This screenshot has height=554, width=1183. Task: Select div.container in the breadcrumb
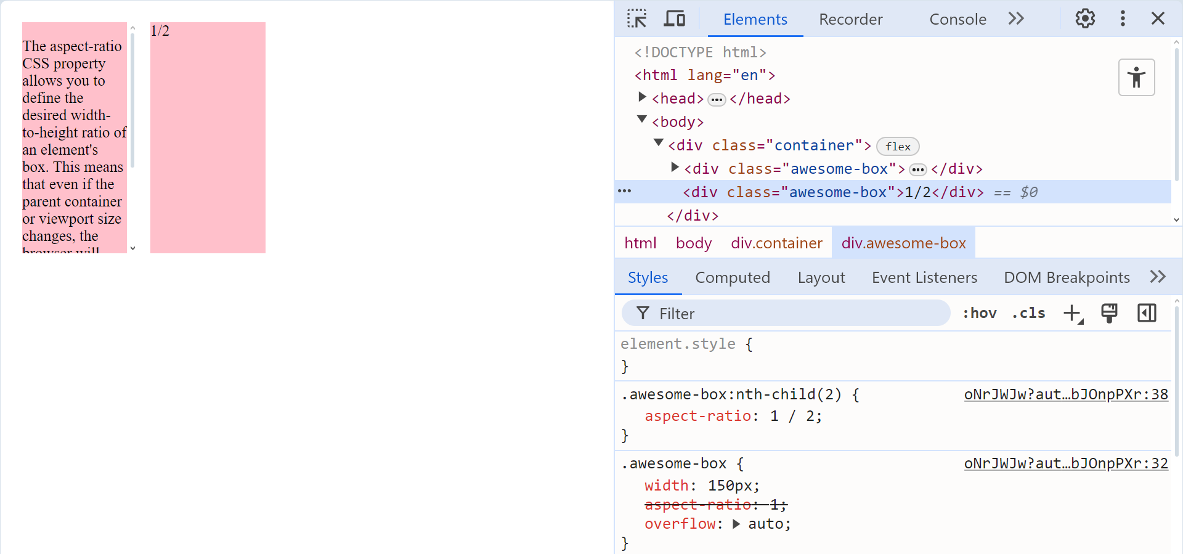pos(776,243)
